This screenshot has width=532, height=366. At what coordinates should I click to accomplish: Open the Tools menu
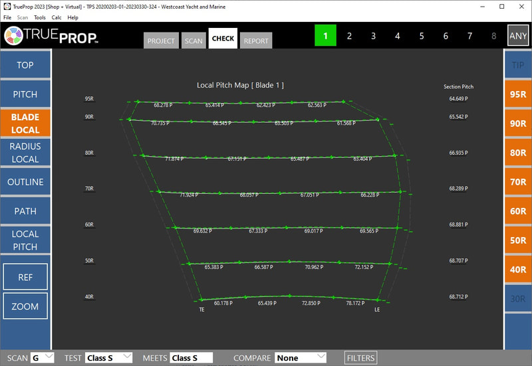coord(40,17)
